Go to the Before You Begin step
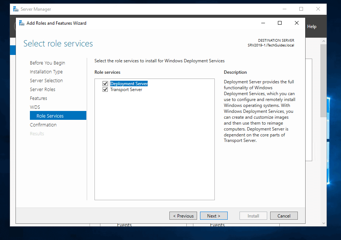The height and width of the screenshot is (240, 341). point(47,63)
